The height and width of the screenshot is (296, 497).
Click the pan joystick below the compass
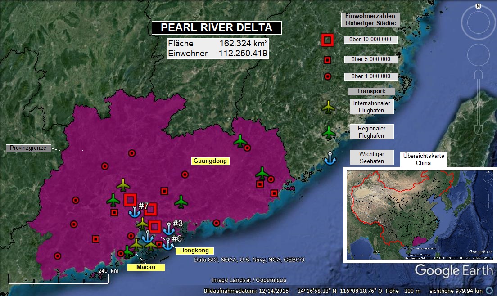click(478, 55)
